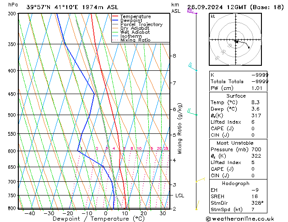The width and height of the screenshot is (288, 222).
Task: Click the 500 hPa pressure label
Action: click(13, 115)
